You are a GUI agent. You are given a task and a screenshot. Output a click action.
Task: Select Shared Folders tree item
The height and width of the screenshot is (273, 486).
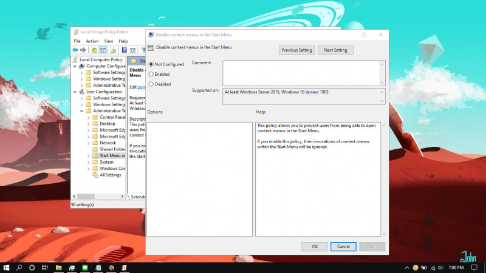point(112,149)
